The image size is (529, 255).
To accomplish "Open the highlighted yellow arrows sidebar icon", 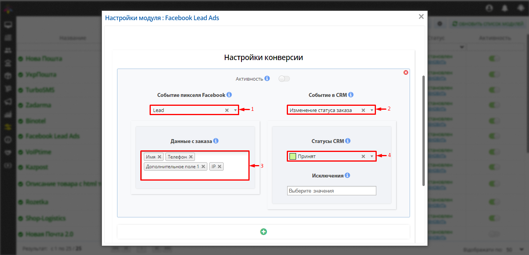I will (8, 127).
